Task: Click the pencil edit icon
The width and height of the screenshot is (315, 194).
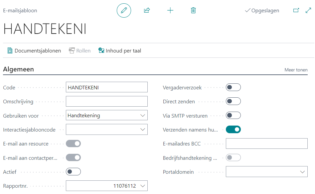Action: (x=124, y=11)
